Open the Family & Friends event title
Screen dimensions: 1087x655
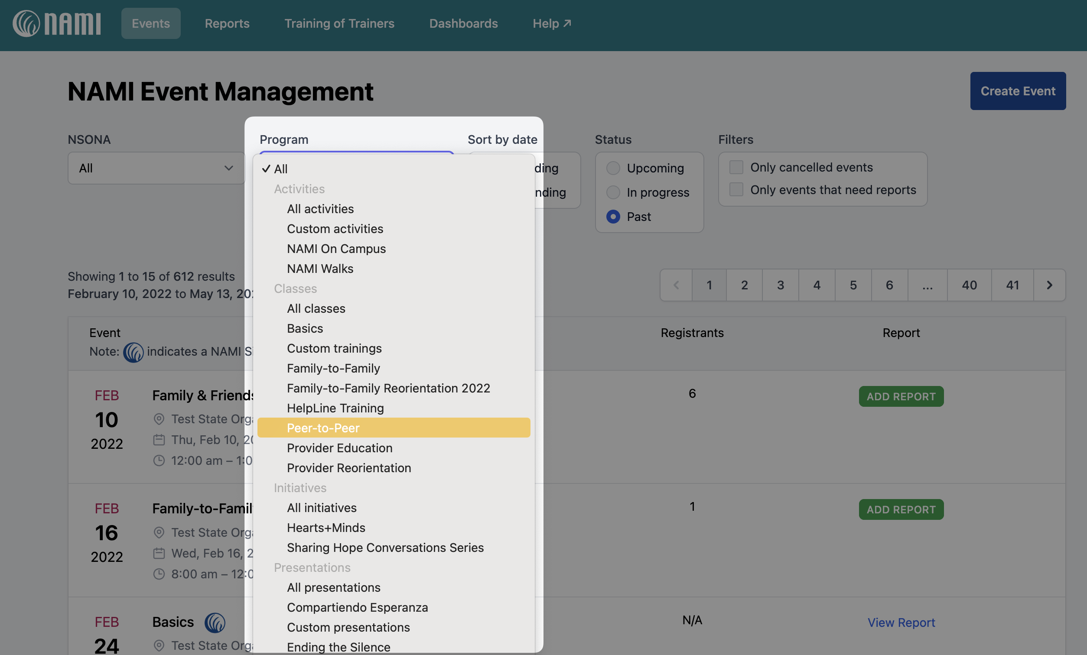202,396
